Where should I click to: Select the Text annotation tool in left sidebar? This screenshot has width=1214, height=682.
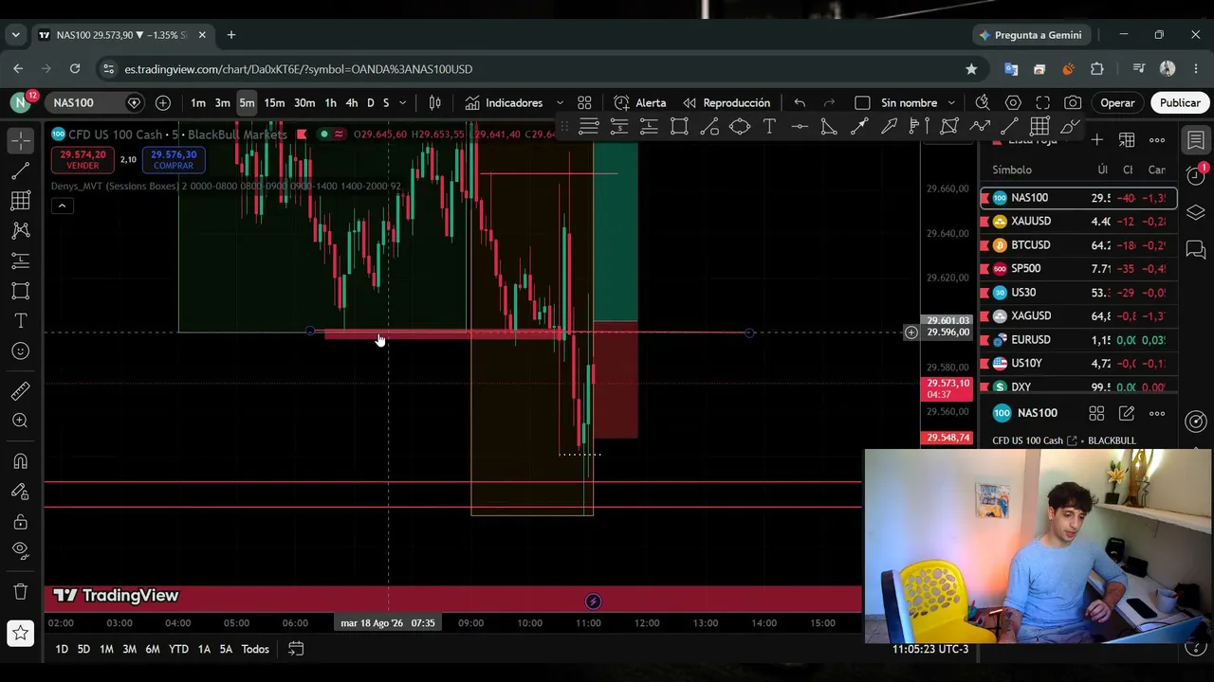click(20, 321)
